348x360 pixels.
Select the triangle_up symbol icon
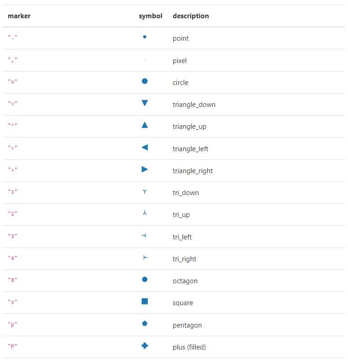click(145, 125)
